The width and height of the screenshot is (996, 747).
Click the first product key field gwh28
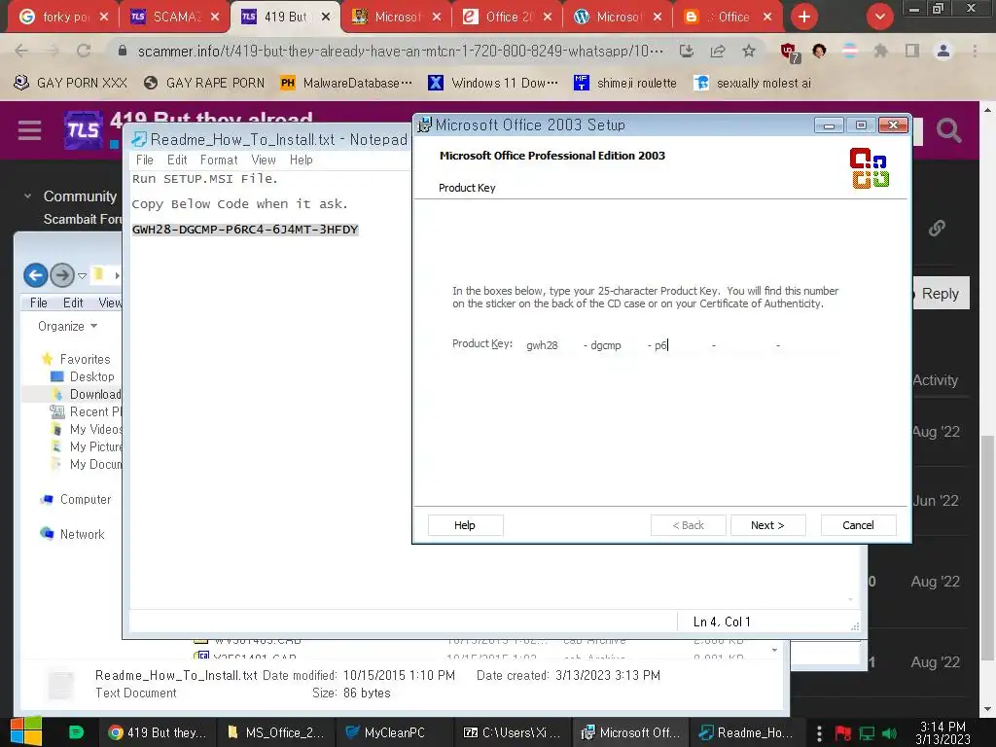click(551, 345)
